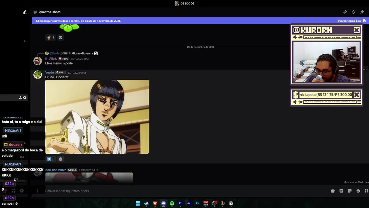The image size is (369, 208).
Task: Click the Verde username above Bruno Bucciarati
Action: (x=49, y=73)
